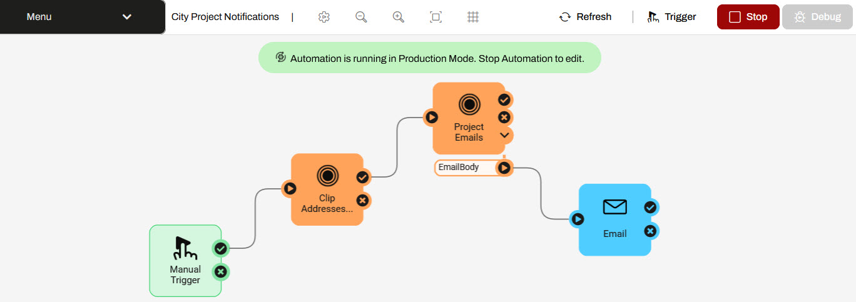Click Clip Addresses failure X port

pyautogui.click(x=362, y=201)
